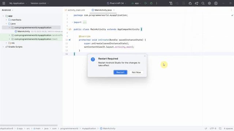Change UTF-8 file encoding
The width and height of the screenshot is (234, 131).
tap(213, 128)
